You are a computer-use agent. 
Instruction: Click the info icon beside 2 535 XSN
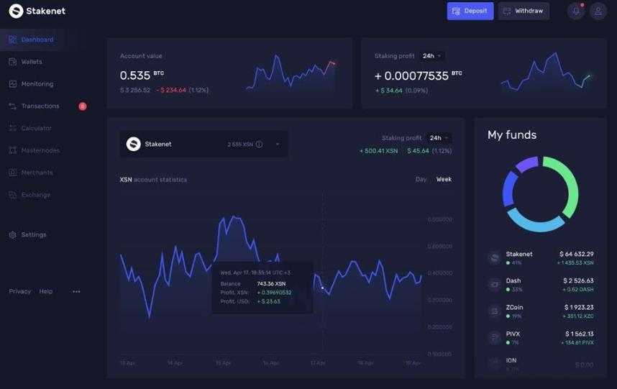click(x=259, y=145)
